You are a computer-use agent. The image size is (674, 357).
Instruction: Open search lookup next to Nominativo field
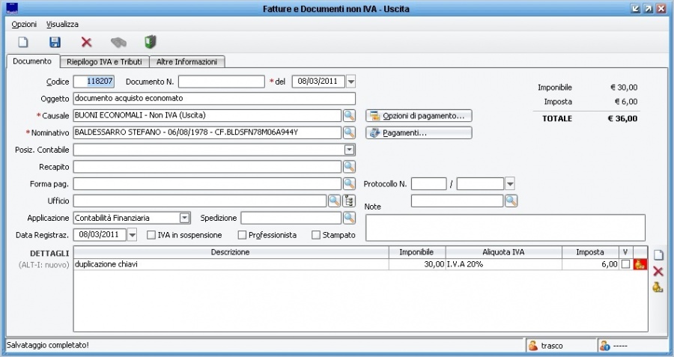349,132
